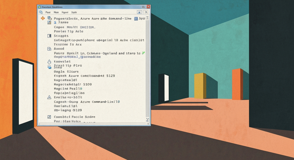Click the title bar icon left of the red button
This screenshot has width=294, height=160.
pyautogui.click(x=144, y=7)
